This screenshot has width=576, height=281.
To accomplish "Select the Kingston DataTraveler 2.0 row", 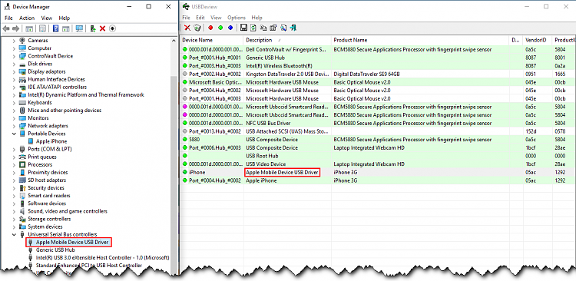I will [378, 74].
